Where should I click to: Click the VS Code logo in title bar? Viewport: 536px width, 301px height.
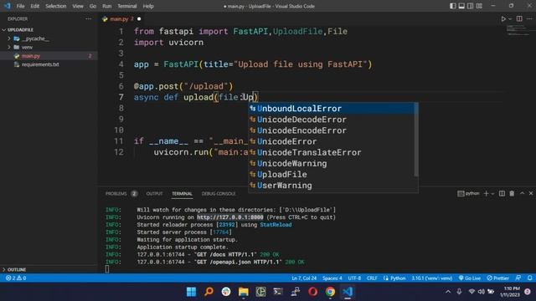point(8,6)
